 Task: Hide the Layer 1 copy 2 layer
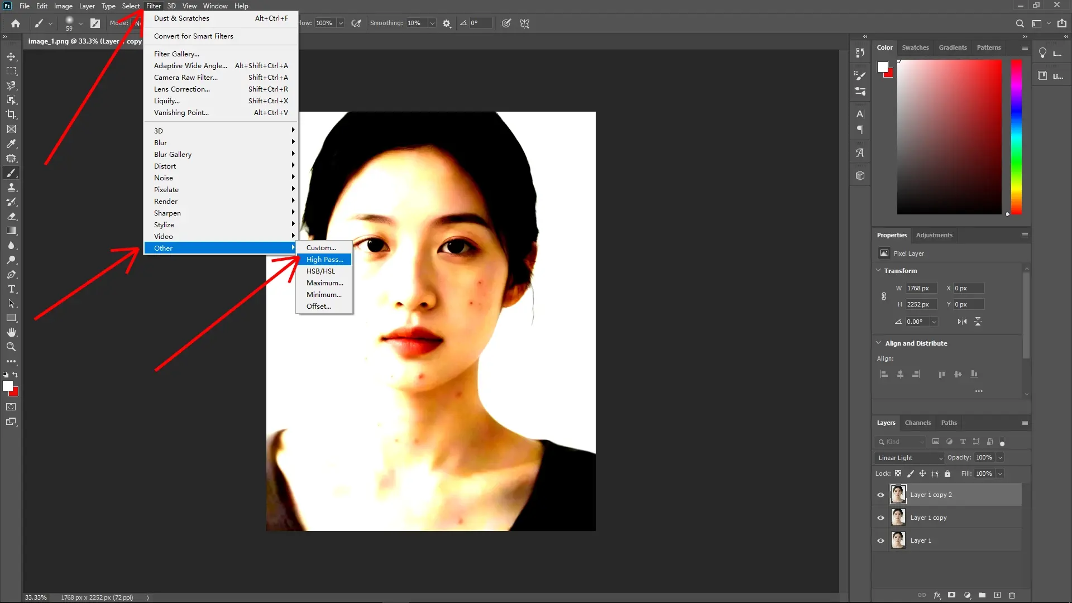click(880, 495)
